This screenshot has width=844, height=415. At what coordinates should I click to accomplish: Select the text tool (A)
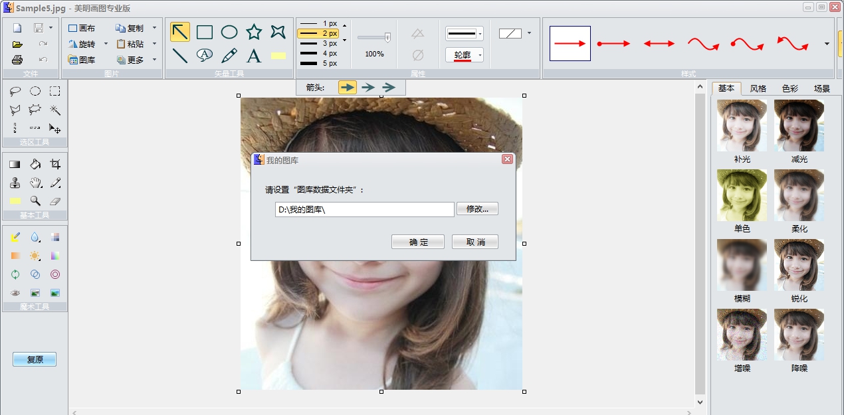coord(253,54)
